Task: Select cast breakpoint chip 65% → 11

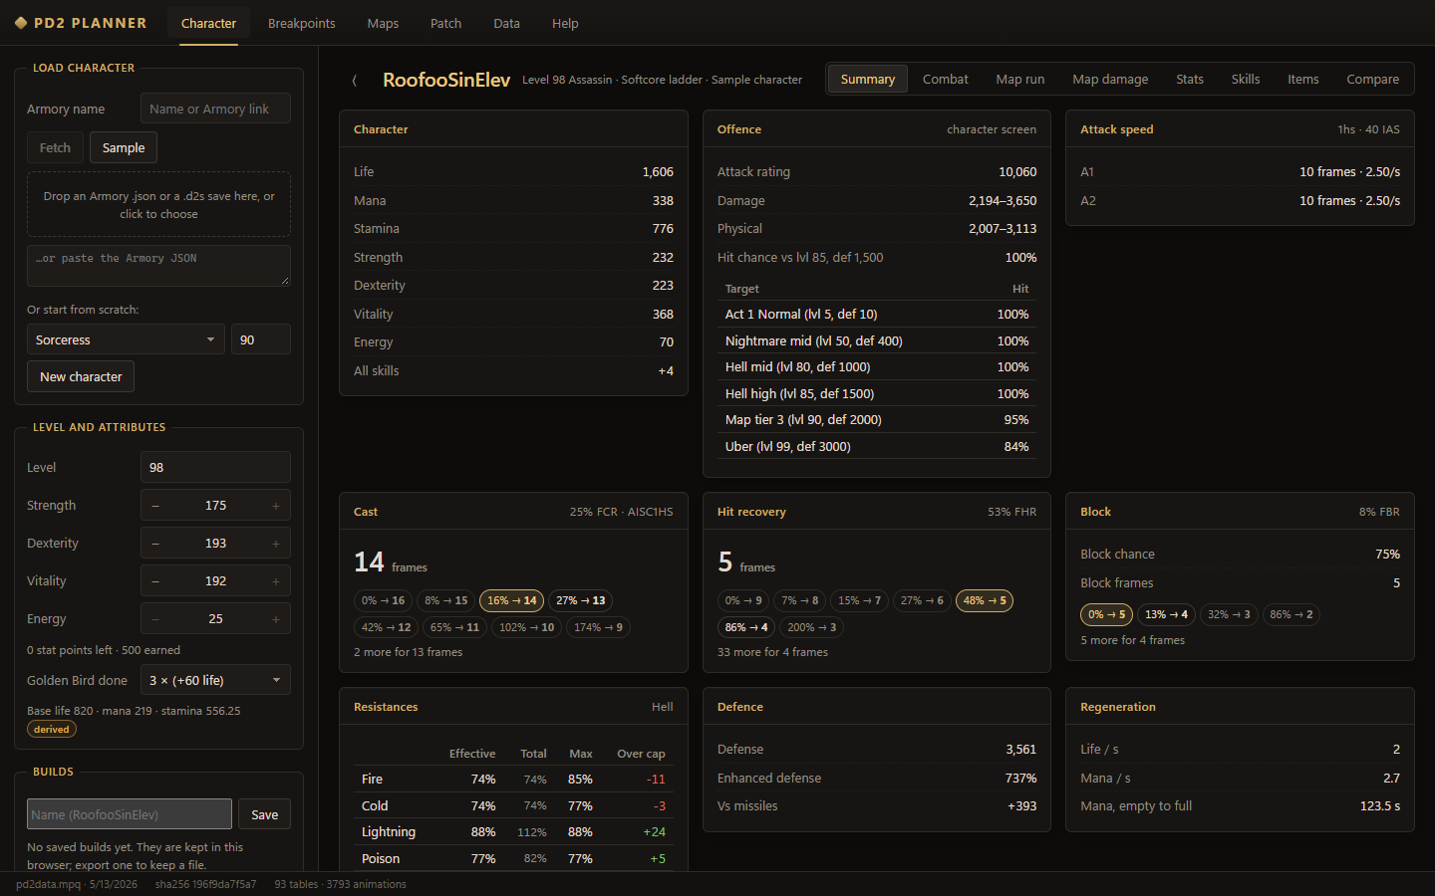Action: pyautogui.click(x=455, y=627)
